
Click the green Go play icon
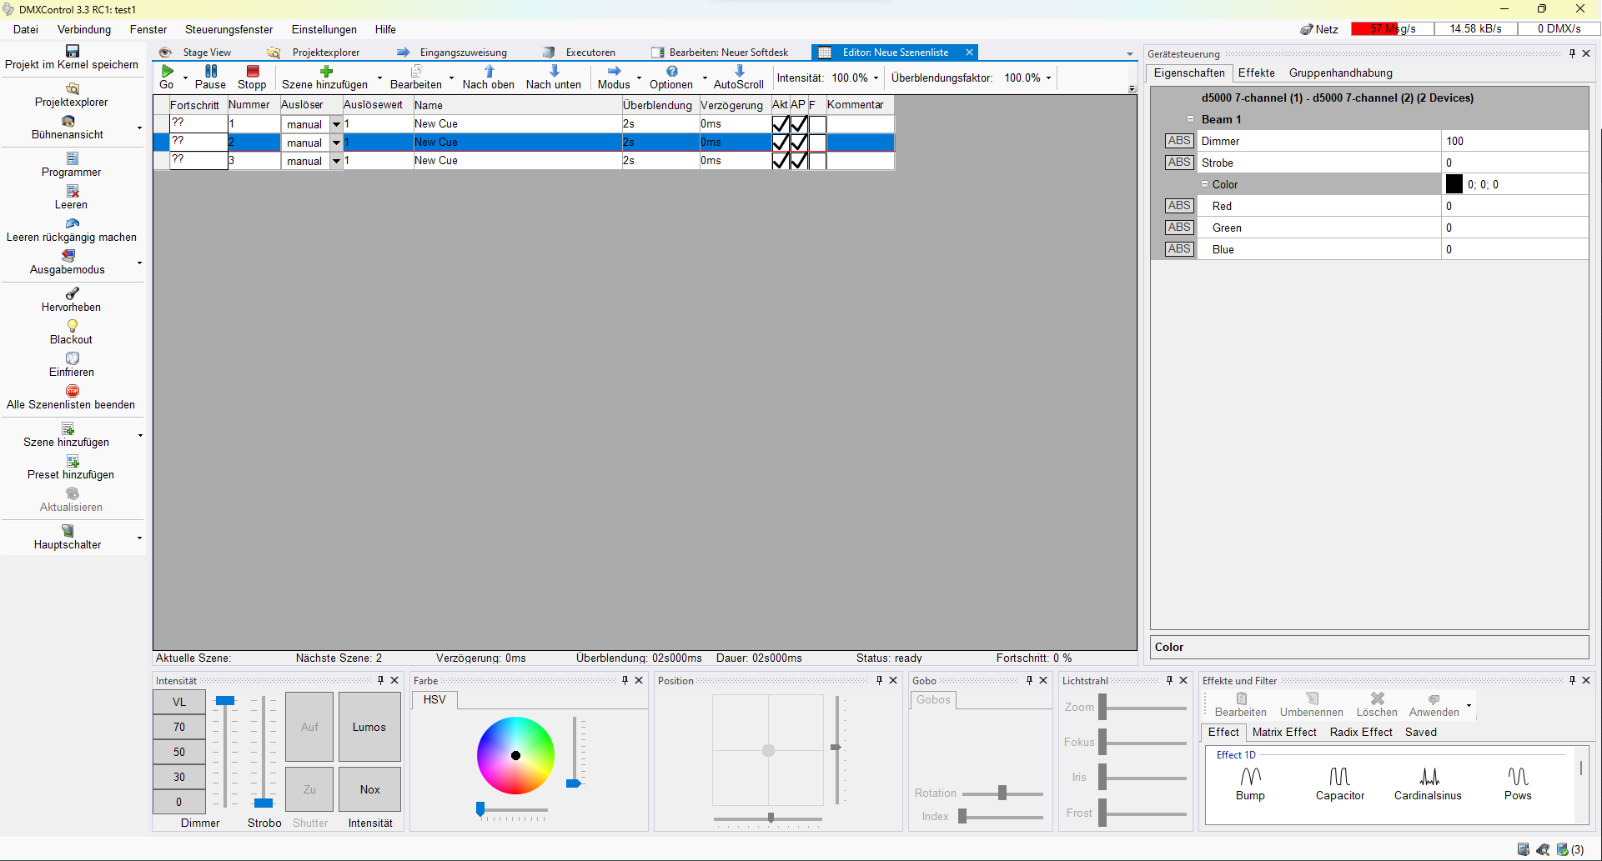(167, 72)
